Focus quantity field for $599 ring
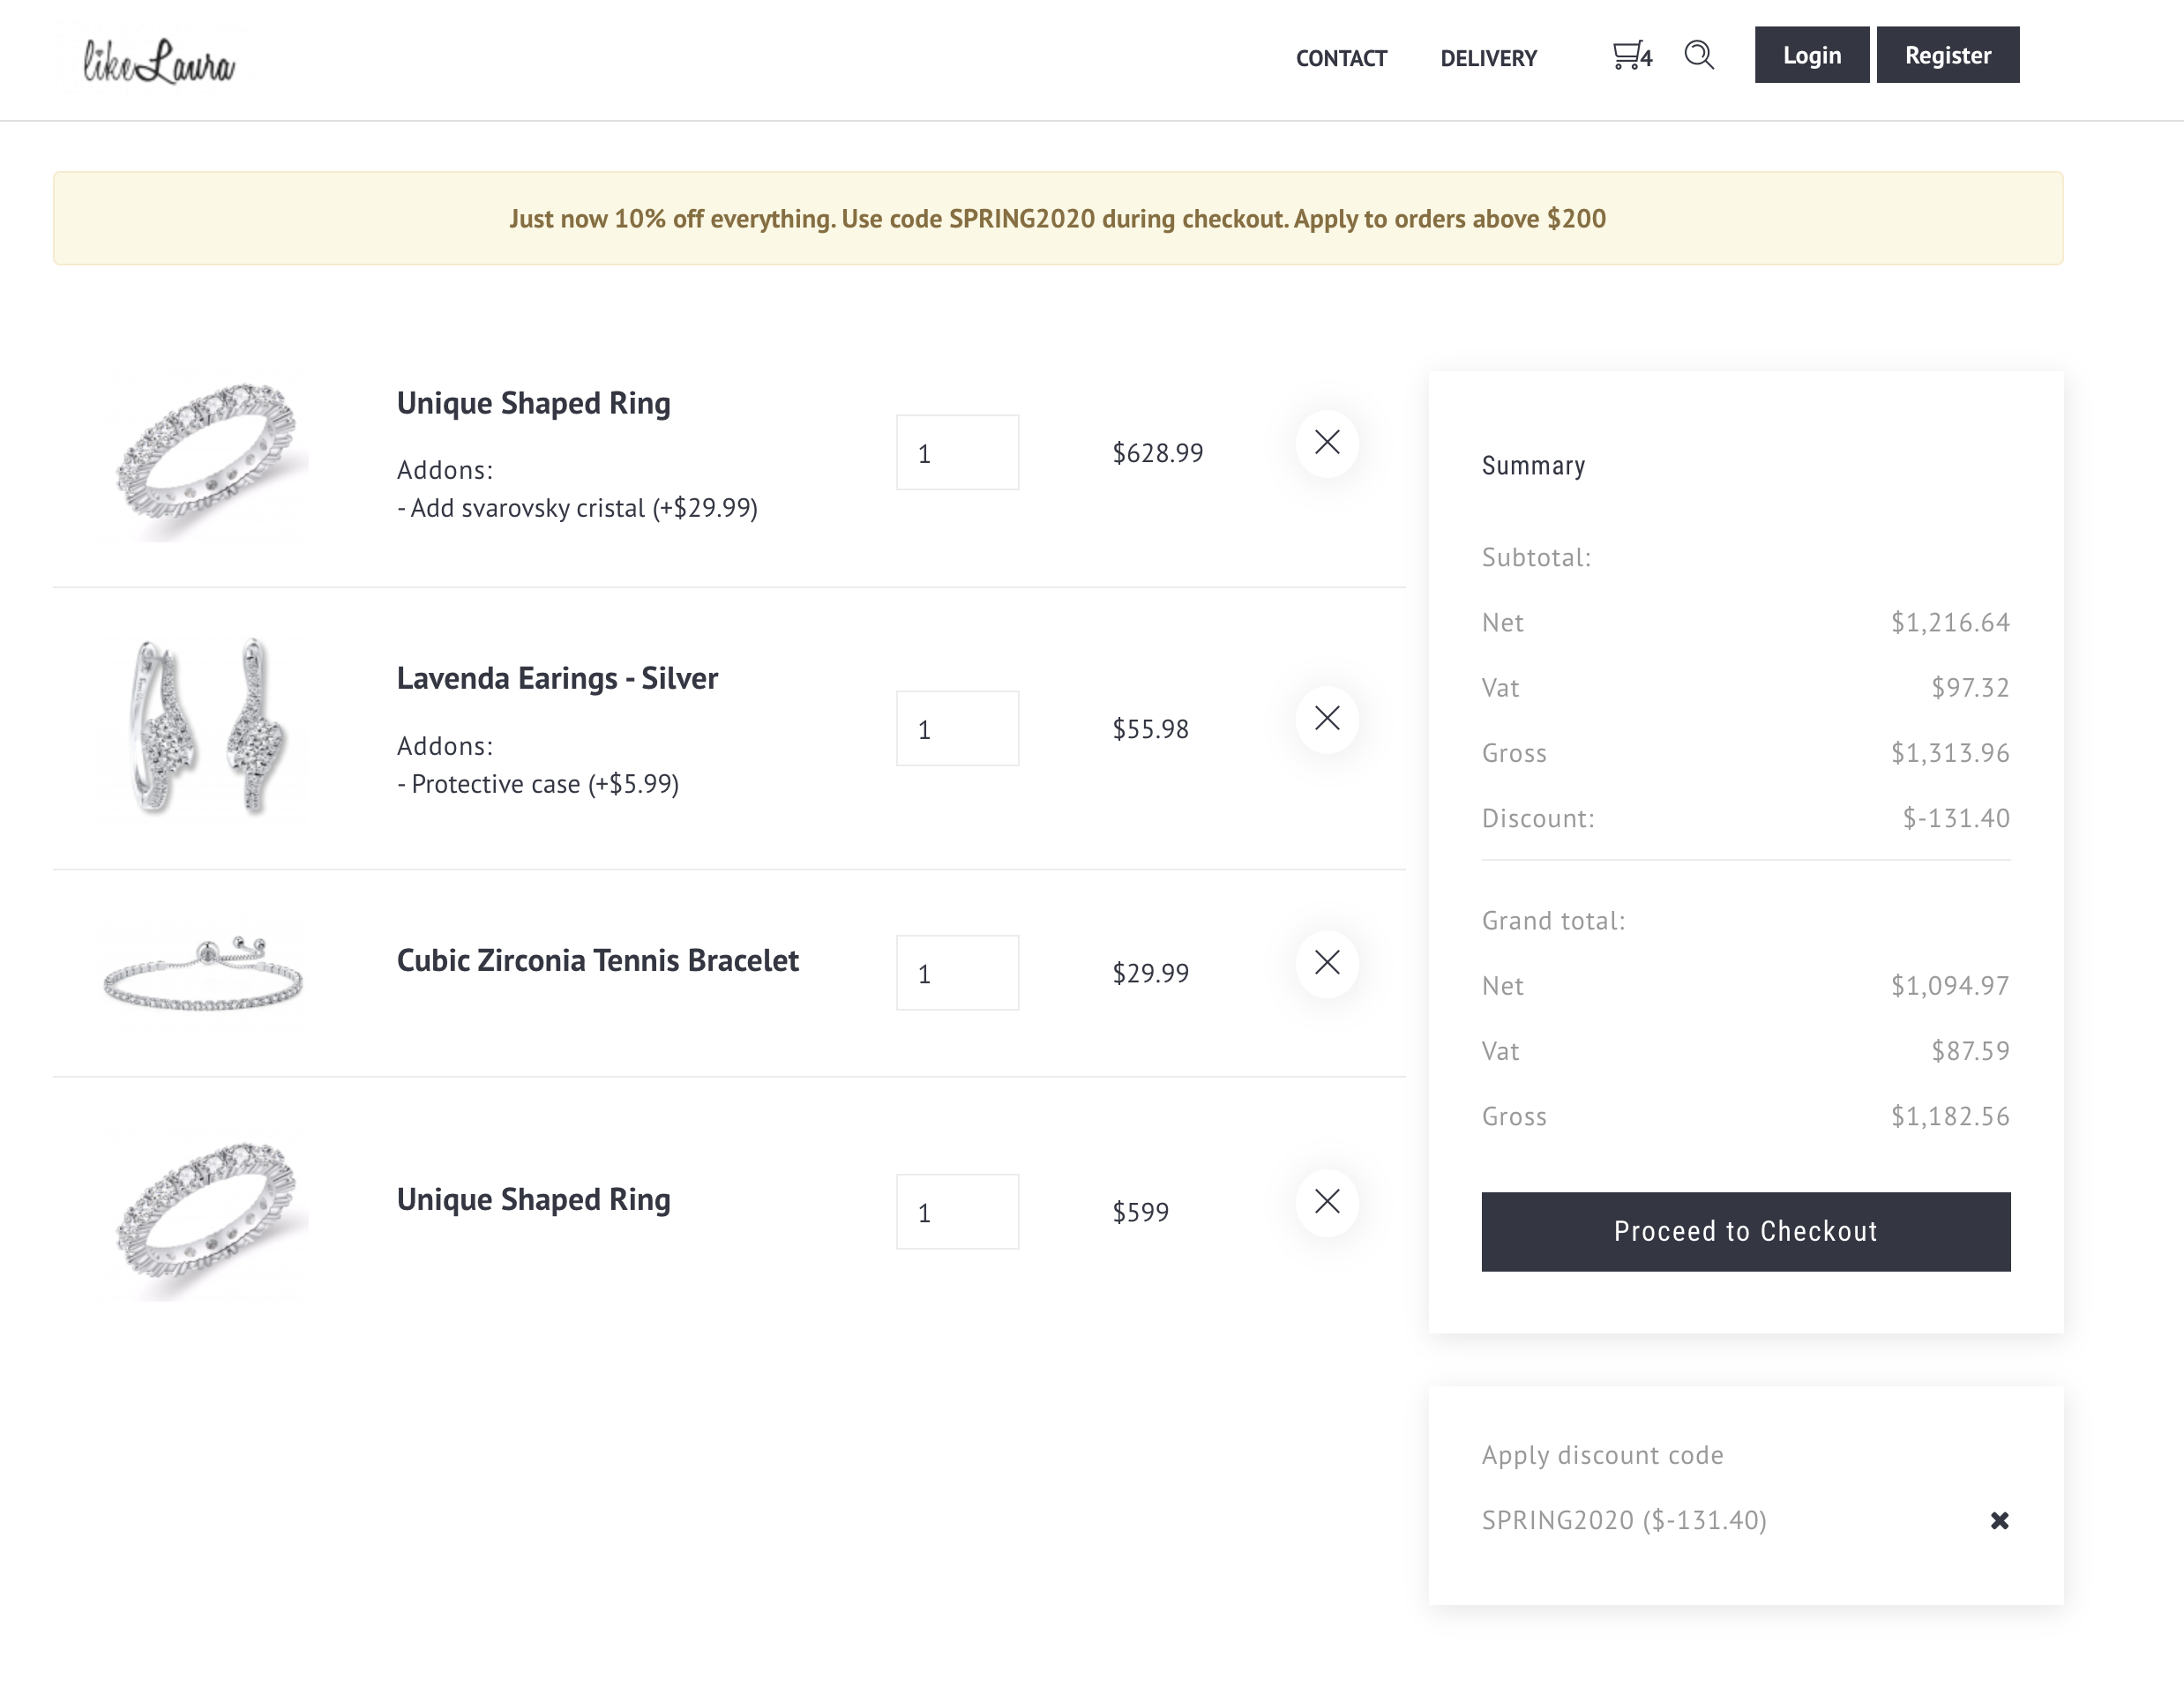Screen dimensions: 2184x1702 [x=957, y=1212]
